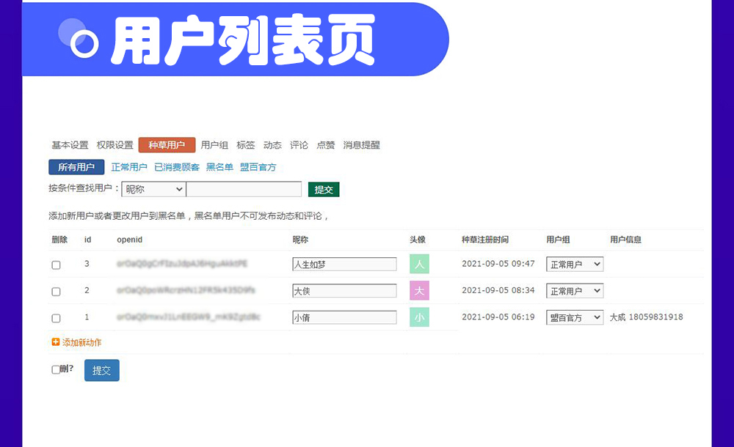Tick the delete checkbox for user id 1
This screenshot has height=447, width=734.
point(56,318)
